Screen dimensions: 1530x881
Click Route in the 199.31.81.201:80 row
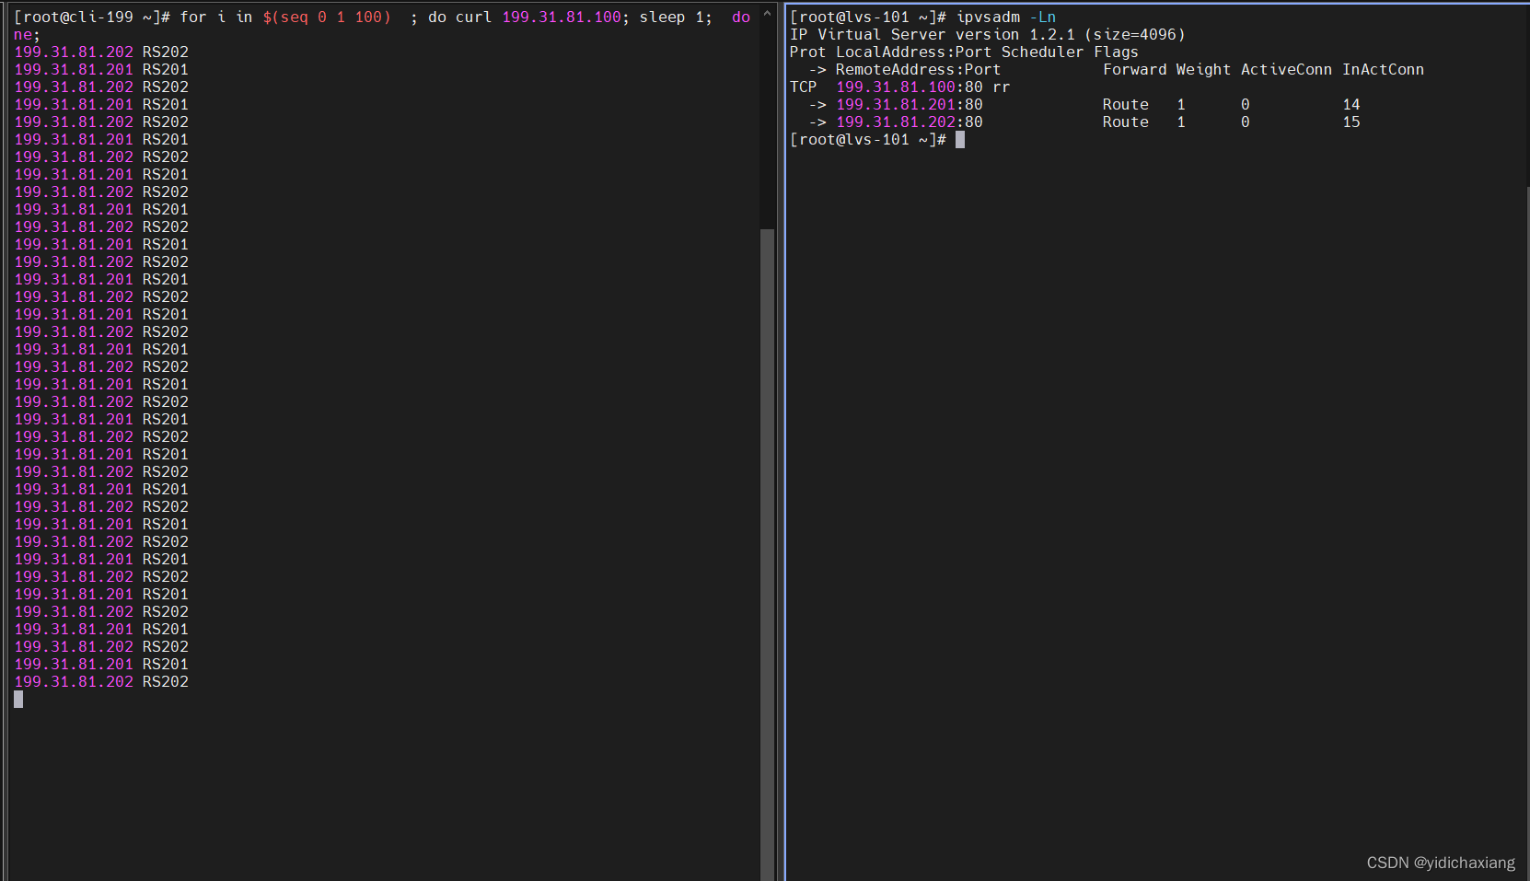click(1126, 105)
